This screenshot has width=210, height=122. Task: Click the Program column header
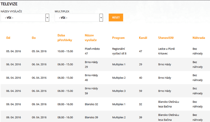point(118,38)
